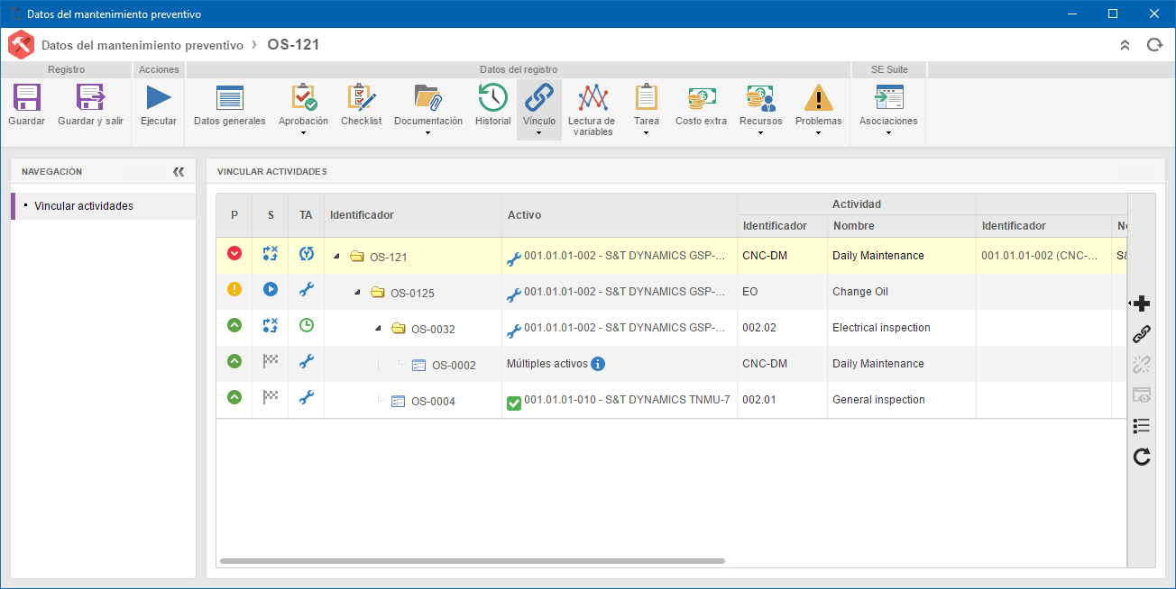The image size is (1176, 589).
Task: Collapse the OS-0125 tree node
Action: [x=358, y=293]
